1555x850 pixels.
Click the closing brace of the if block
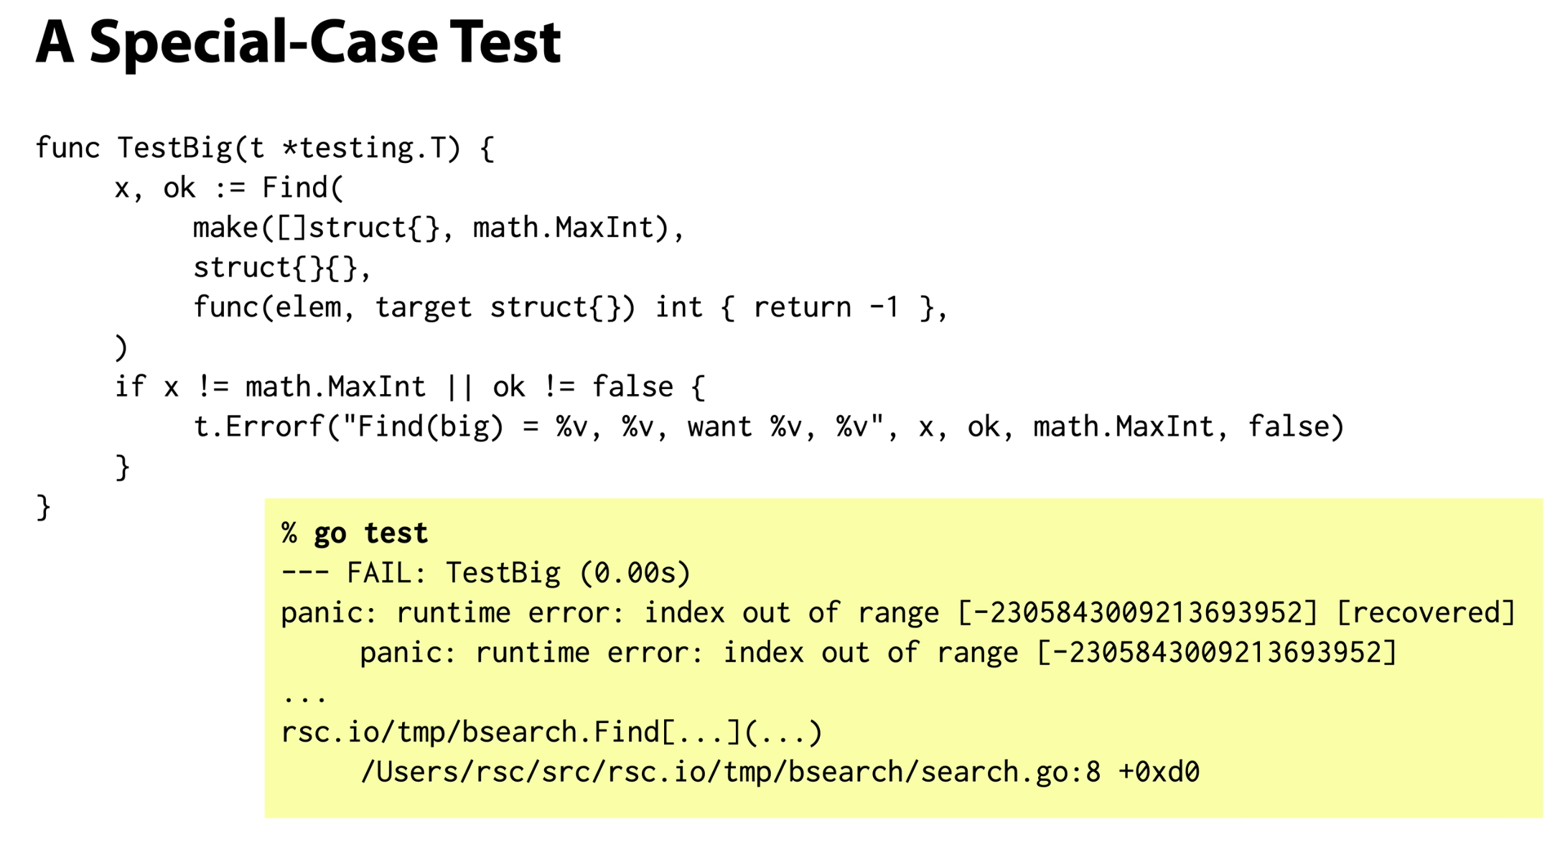122,467
